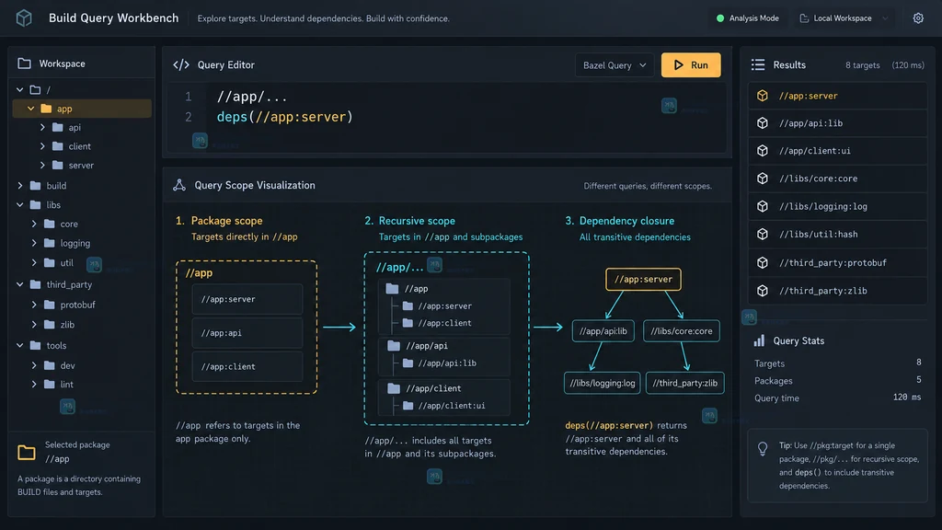This screenshot has height=530, width=942.
Task: Click the target icon beside //third_party:protobuf result
Action: pyautogui.click(x=763, y=262)
